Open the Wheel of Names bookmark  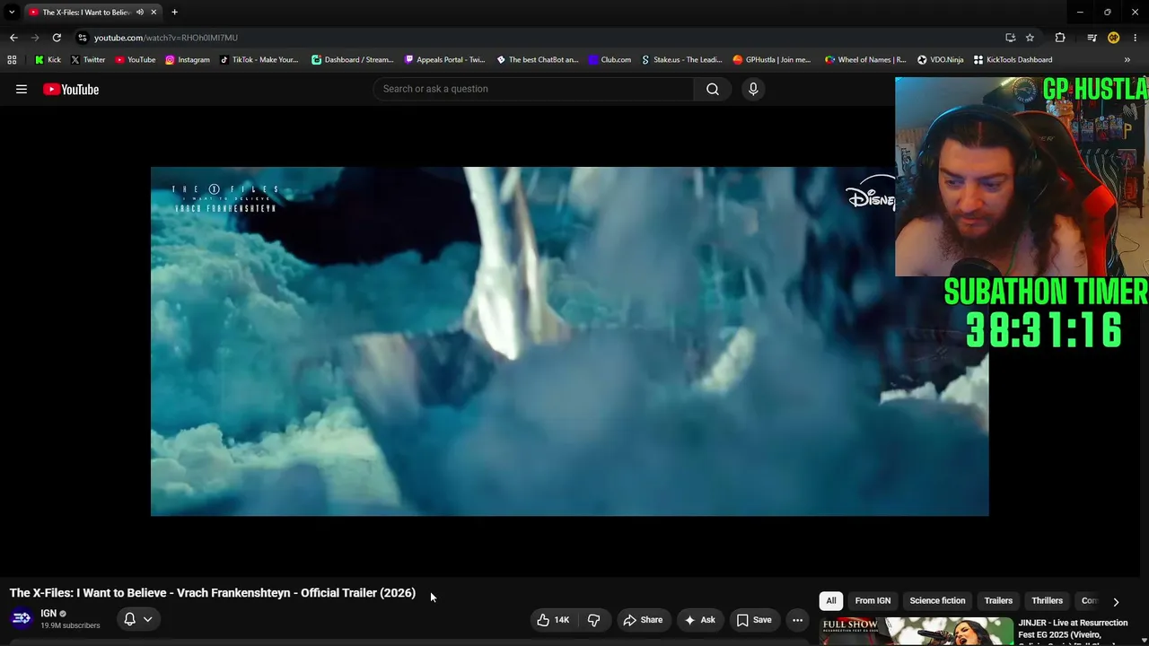tap(865, 60)
